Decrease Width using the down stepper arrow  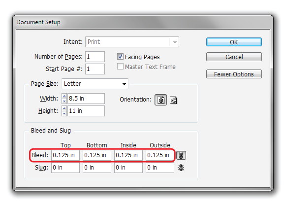click(64, 101)
